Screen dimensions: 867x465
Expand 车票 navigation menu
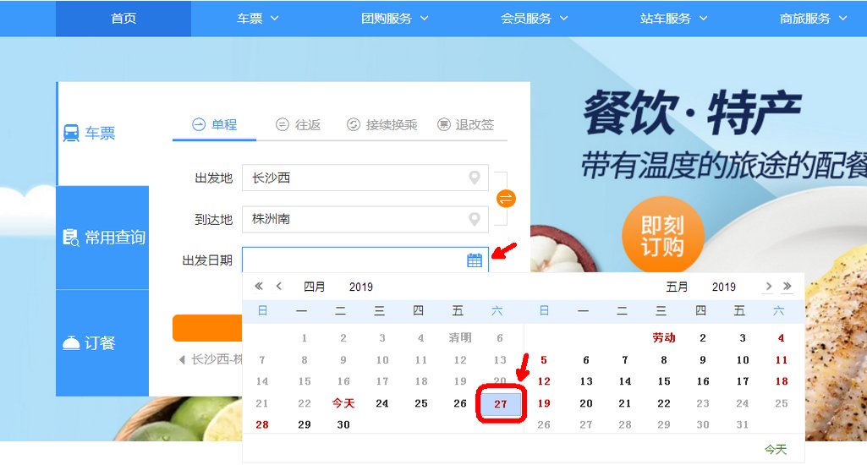point(258,19)
